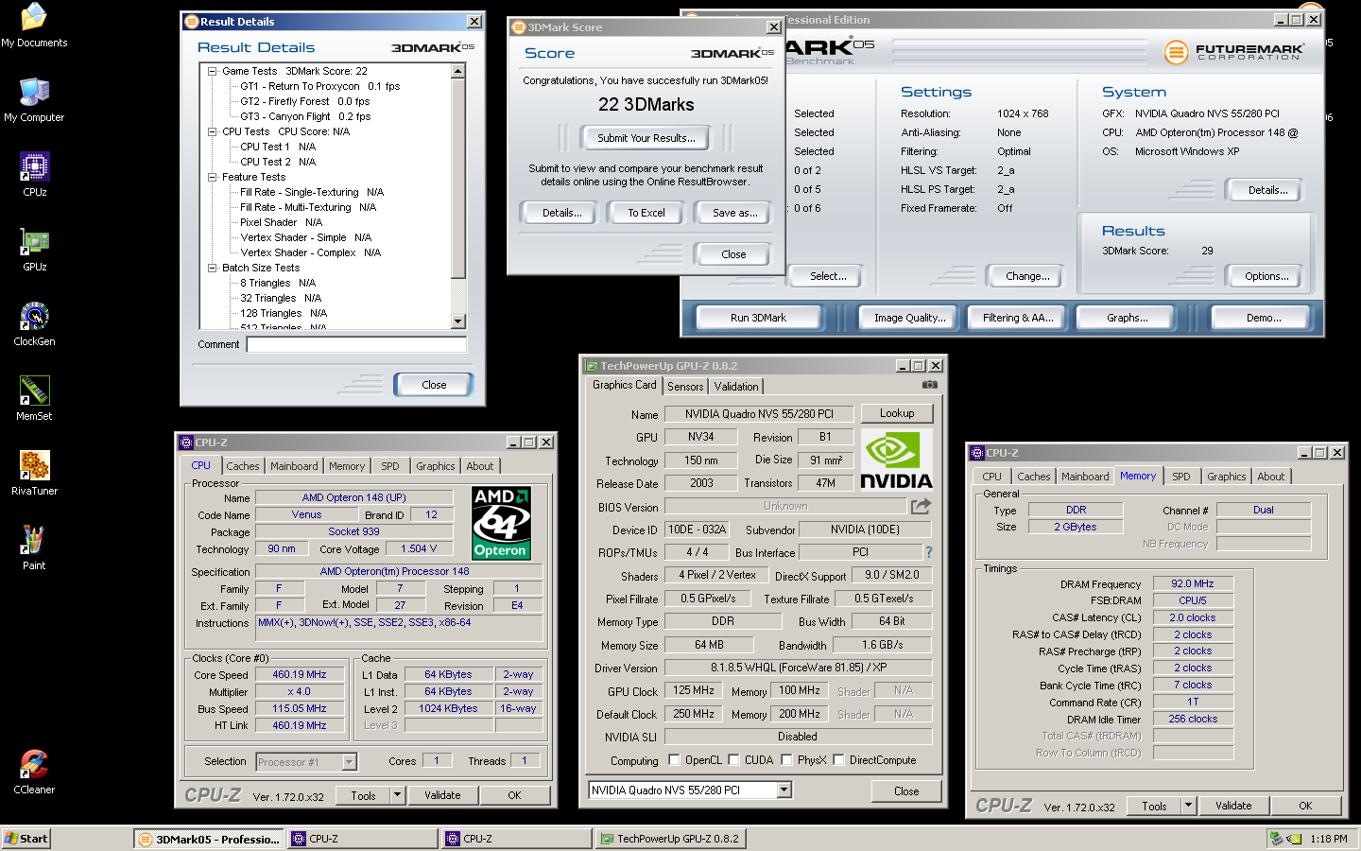Launch the MemSet desktop shortcut

coord(34,398)
